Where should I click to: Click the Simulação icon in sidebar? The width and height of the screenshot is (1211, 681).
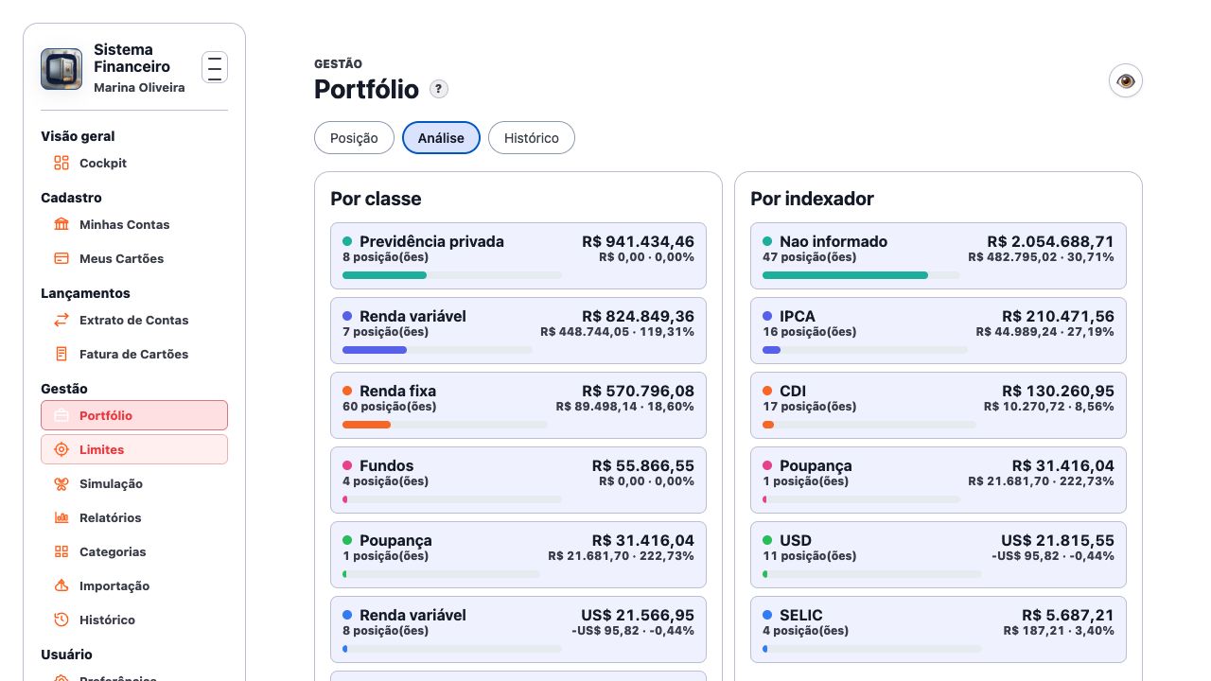[x=61, y=483]
